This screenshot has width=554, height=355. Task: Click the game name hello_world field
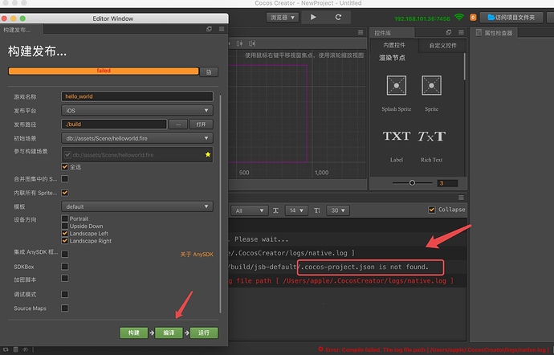[x=137, y=96]
